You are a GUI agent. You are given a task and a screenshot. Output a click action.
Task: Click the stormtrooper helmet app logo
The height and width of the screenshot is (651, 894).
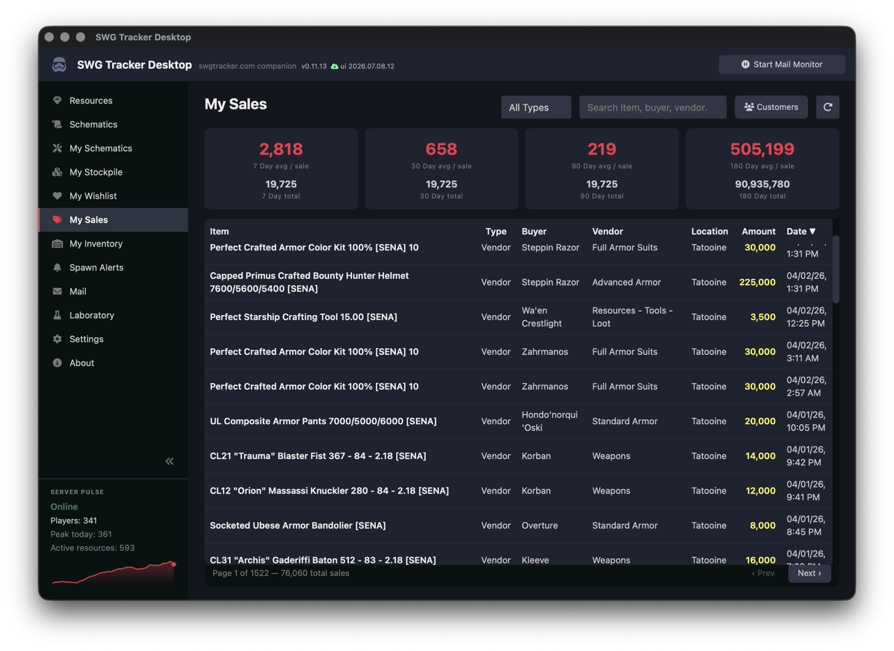(x=59, y=65)
